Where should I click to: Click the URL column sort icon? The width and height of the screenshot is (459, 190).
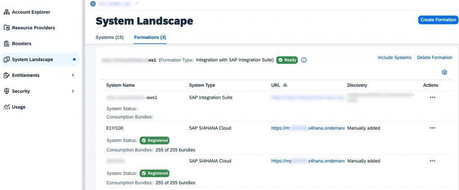[x=285, y=85]
